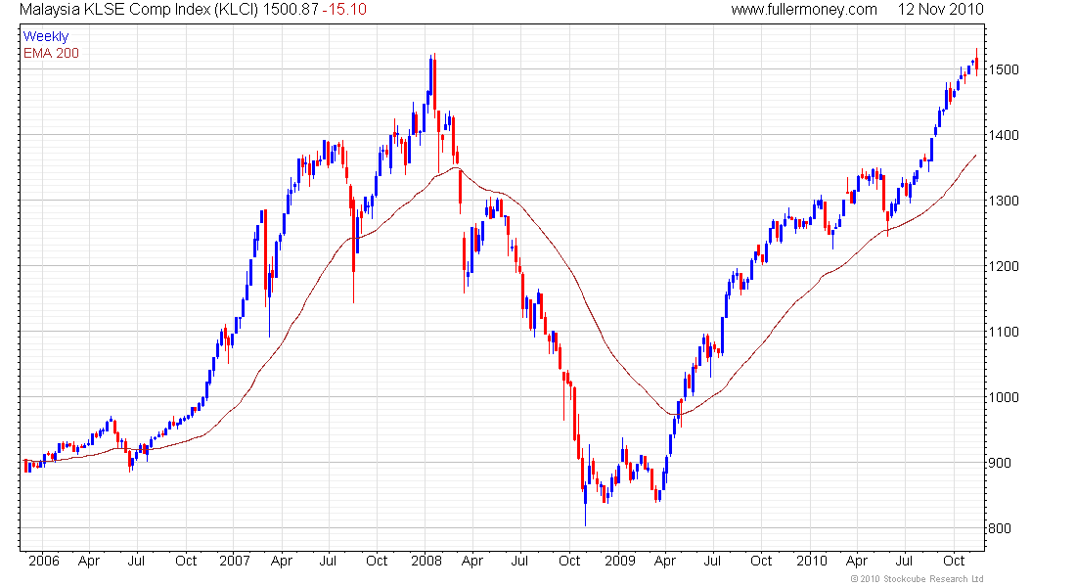Select the '2007' year label on time axis
The height and width of the screenshot is (587, 1076).
tap(235, 561)
